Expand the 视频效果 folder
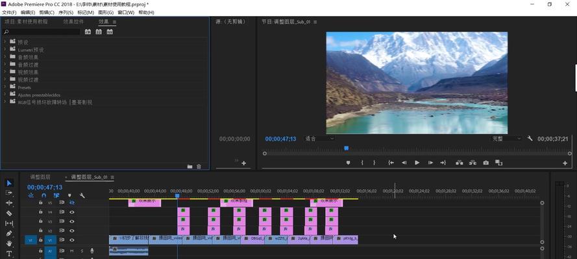 [x=5, y=72]
